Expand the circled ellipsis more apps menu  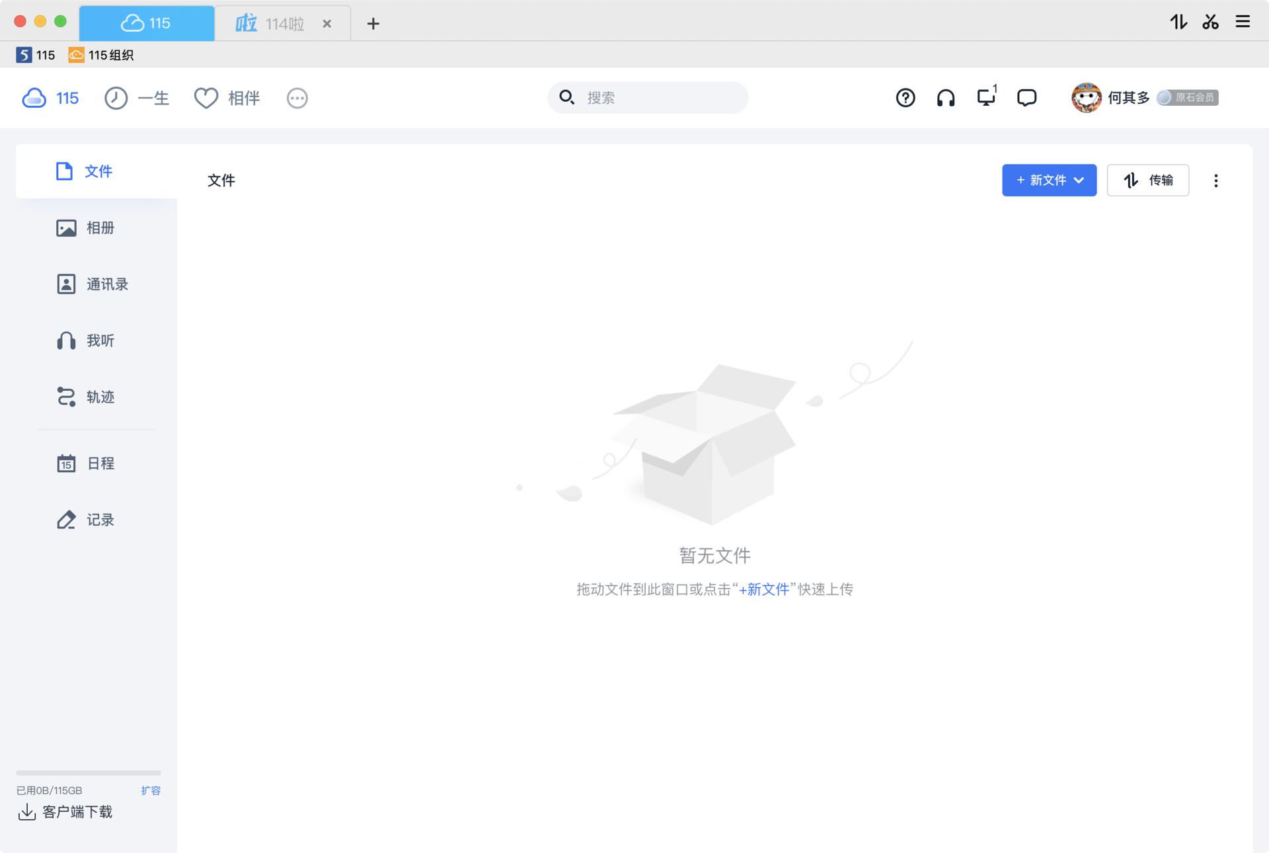(x=297, y=99)
